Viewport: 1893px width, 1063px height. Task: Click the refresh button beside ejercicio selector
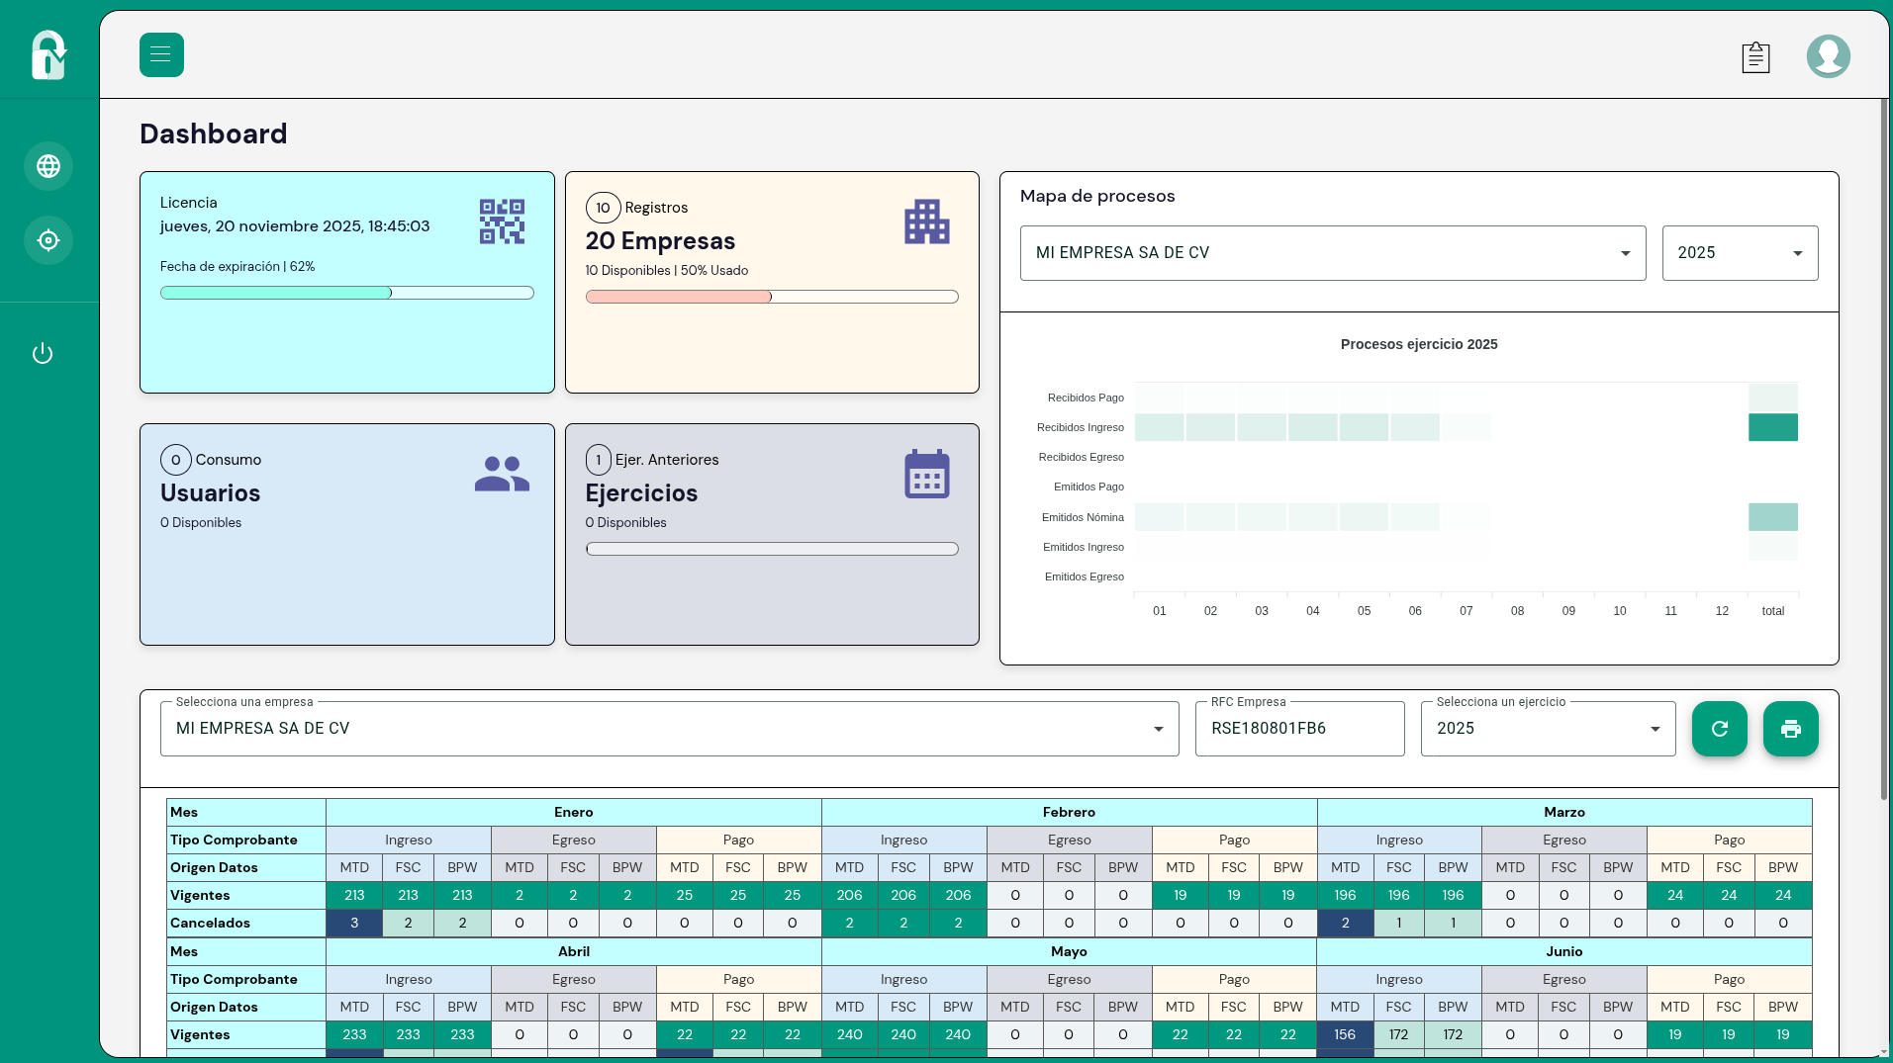point(1719,729)
